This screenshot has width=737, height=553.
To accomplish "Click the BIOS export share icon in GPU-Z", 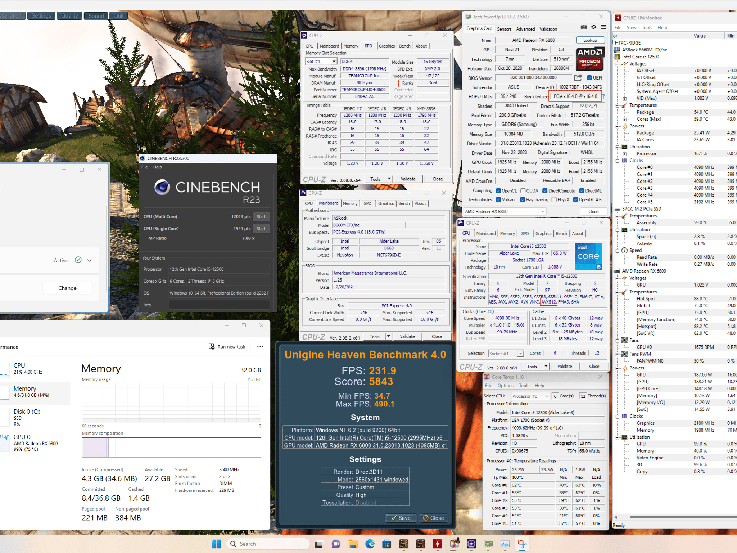I will point(578,78).
